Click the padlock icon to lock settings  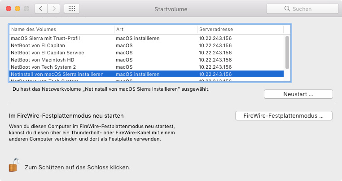[x=13, y=165]
